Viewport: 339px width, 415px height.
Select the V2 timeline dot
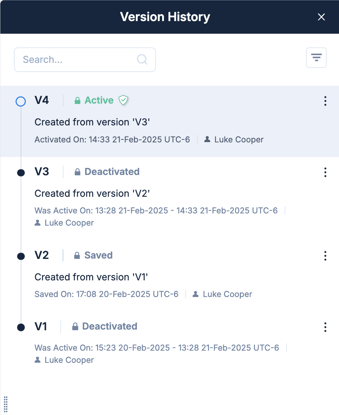tap(21, 256)
